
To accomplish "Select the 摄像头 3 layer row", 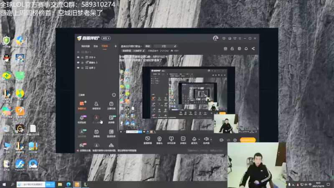I will point(97,62).
